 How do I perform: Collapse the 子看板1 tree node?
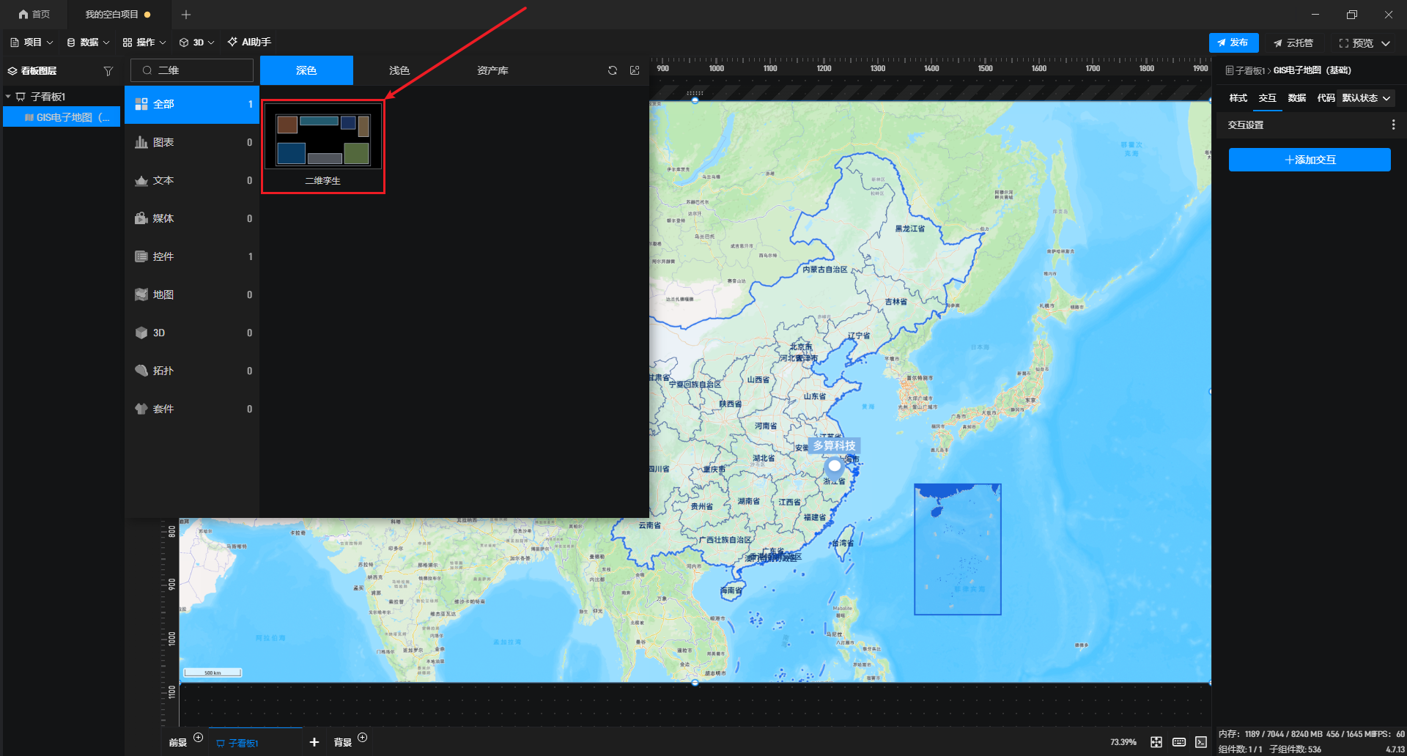[8, 97]
